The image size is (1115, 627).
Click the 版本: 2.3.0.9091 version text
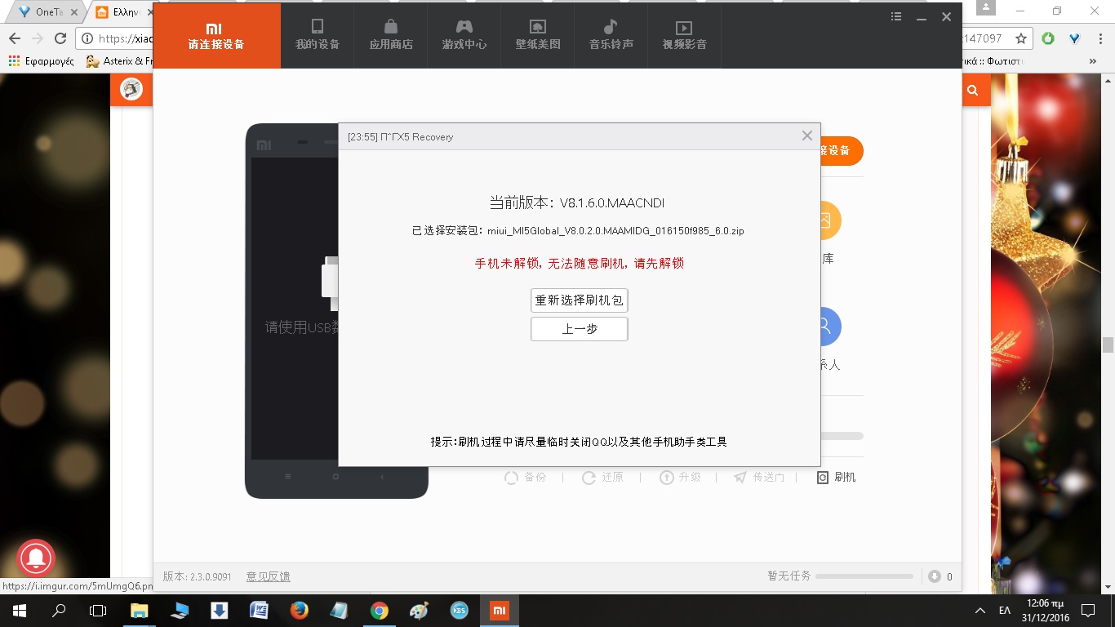[x=198, y=576]
